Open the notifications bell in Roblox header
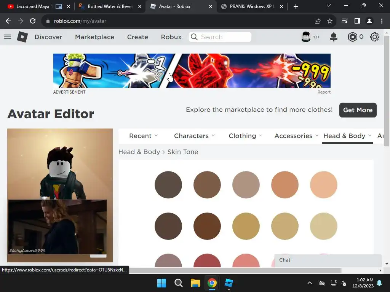The height and width of the screenshot is (292, 390). pos(334,37)
